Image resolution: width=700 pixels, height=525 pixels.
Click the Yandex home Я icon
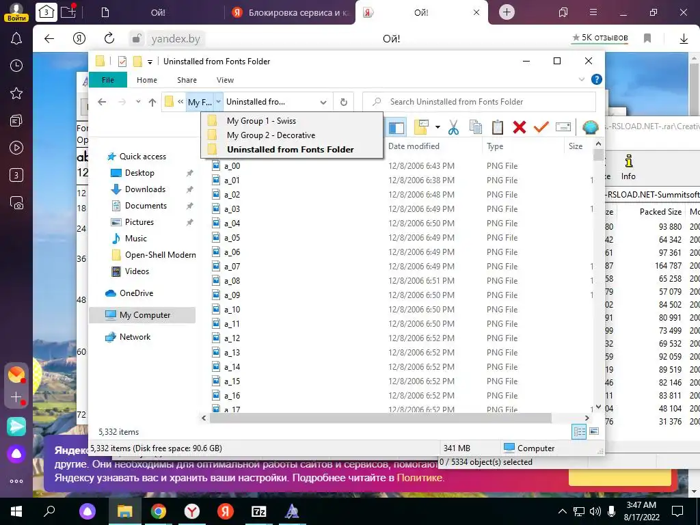pyautogui.click(x=79, y=39)
